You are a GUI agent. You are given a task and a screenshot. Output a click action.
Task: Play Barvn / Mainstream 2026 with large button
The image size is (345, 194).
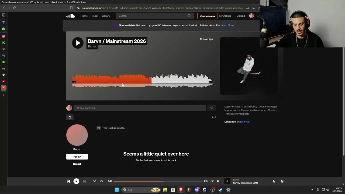tap(78, 43)
